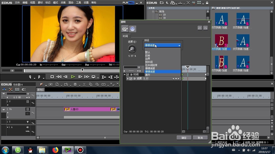Screen dimensions: 275x154
Task: Mute the 1 A audio track speaker
Action: click(x=28, y=127)
